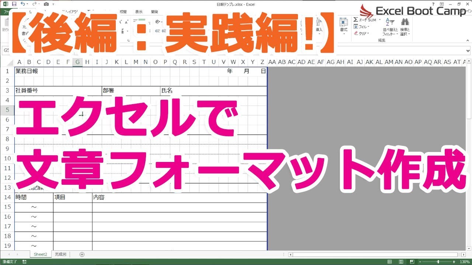The height and width of the screenshot is (265, 472).
Task: Open the クリア clear dropdown
Action: [361, 33]
